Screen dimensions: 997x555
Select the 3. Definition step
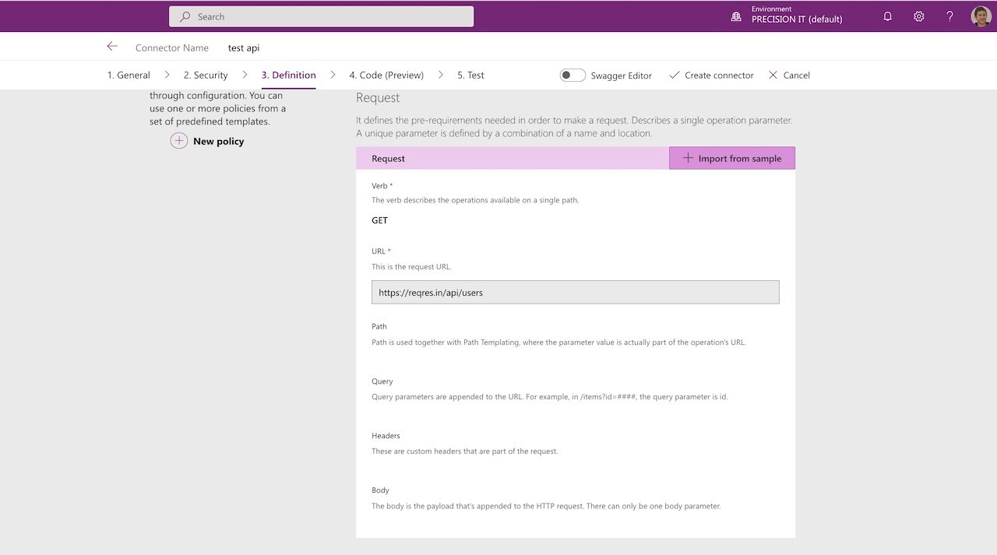click(x=288, y=76)
